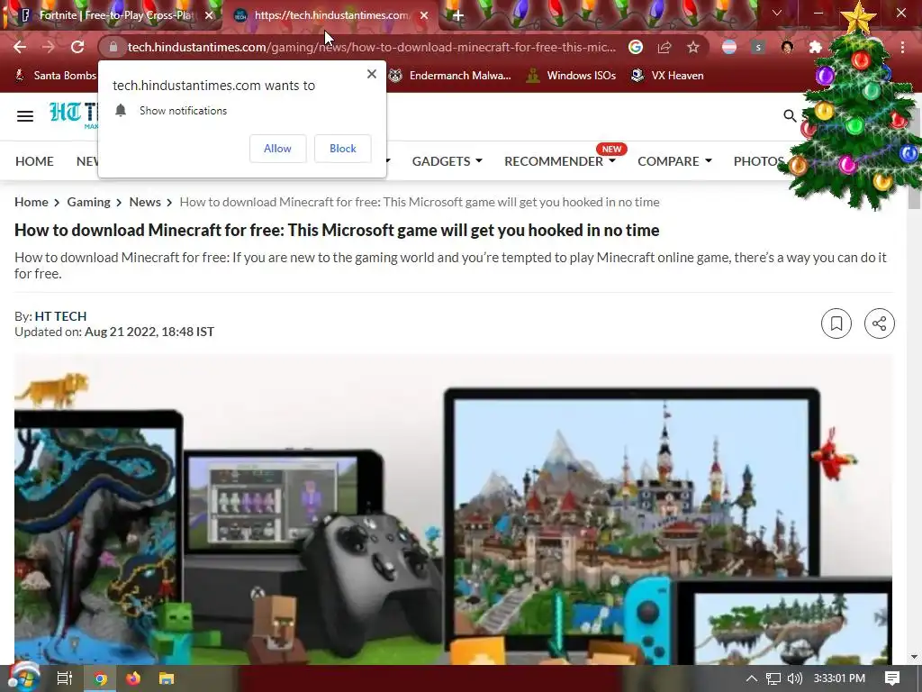The width and height of the screenshot is (922, 692).
Task: Open a new browser tab
Action: 457,15
